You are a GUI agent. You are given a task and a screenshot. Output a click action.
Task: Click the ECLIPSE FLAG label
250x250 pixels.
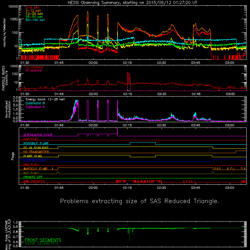pos(34,160)
